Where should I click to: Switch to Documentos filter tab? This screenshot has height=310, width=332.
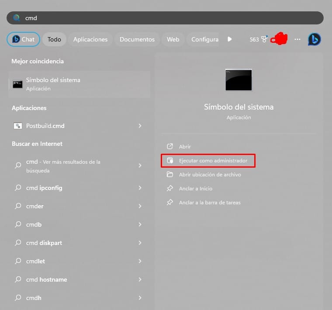(x=137, y=39)
